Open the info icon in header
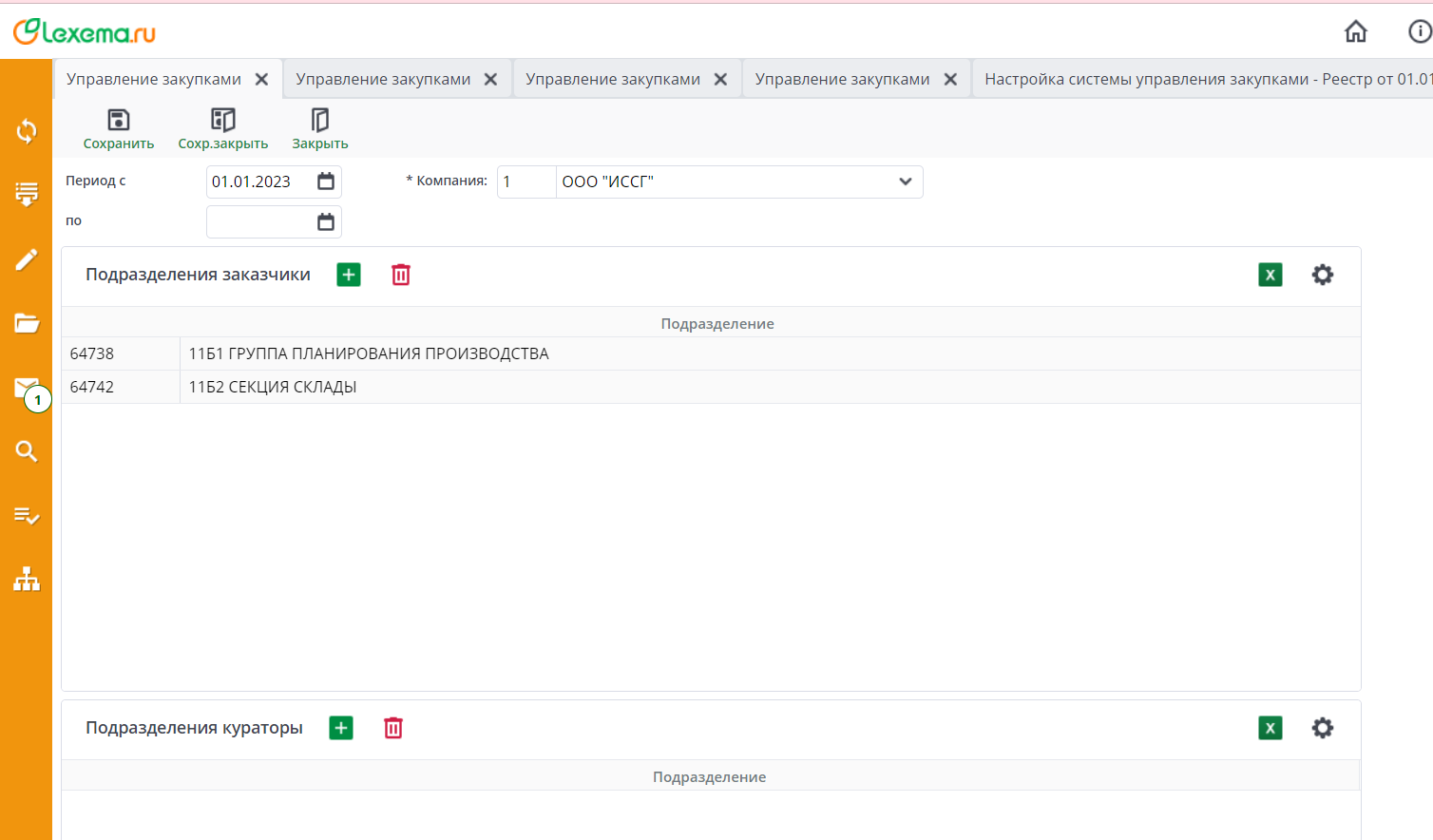 1420,31
